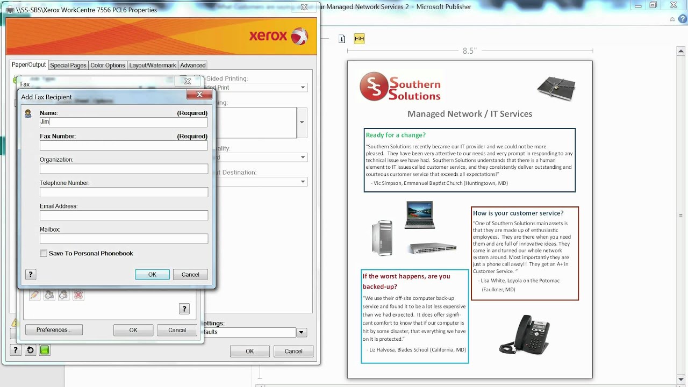Minimize the Publisher ribbon caret icon
The height and width of the screenshot is (387, 688).
coord(672,19)
